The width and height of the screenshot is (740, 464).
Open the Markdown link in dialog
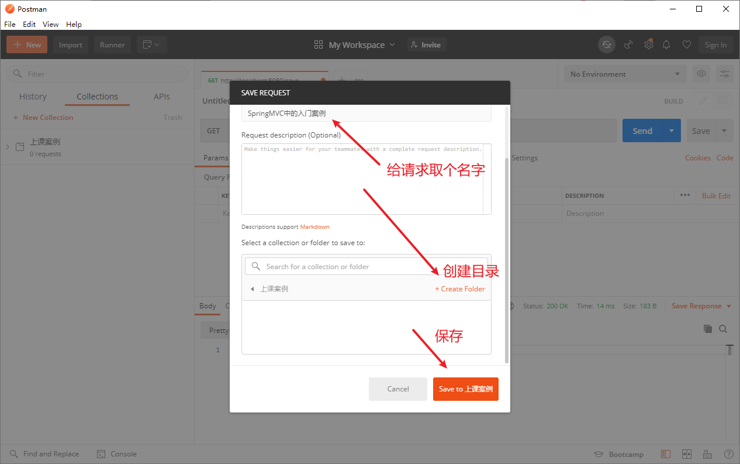pyautogui.click(x=314, y=226)
